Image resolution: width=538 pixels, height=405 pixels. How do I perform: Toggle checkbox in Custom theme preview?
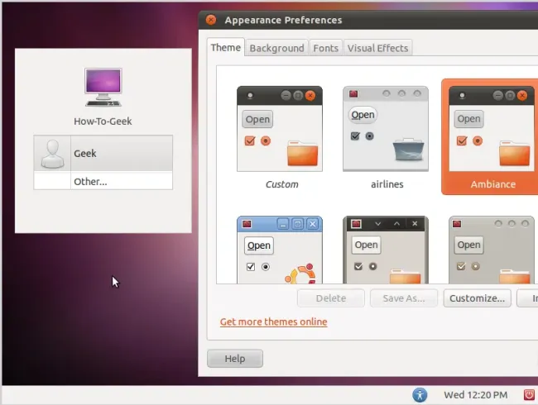(250, 141)
